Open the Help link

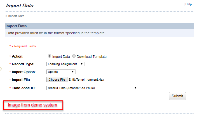pyautogui.click(x=189, y=4)
